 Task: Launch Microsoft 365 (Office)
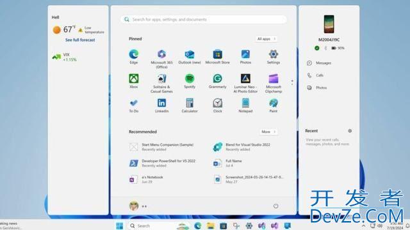(161, 59)
